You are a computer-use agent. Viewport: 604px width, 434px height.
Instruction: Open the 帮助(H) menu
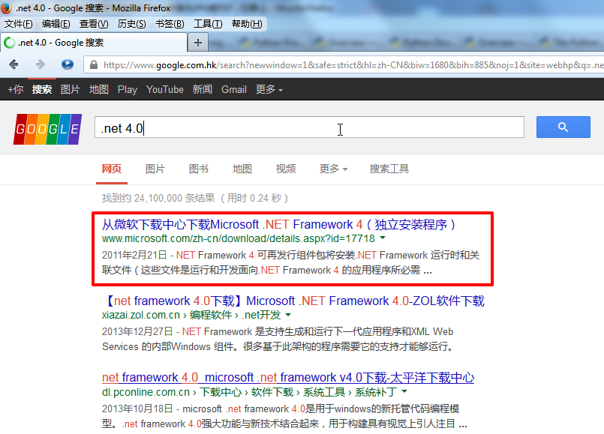pyautogui.click(x=247, y=24)
